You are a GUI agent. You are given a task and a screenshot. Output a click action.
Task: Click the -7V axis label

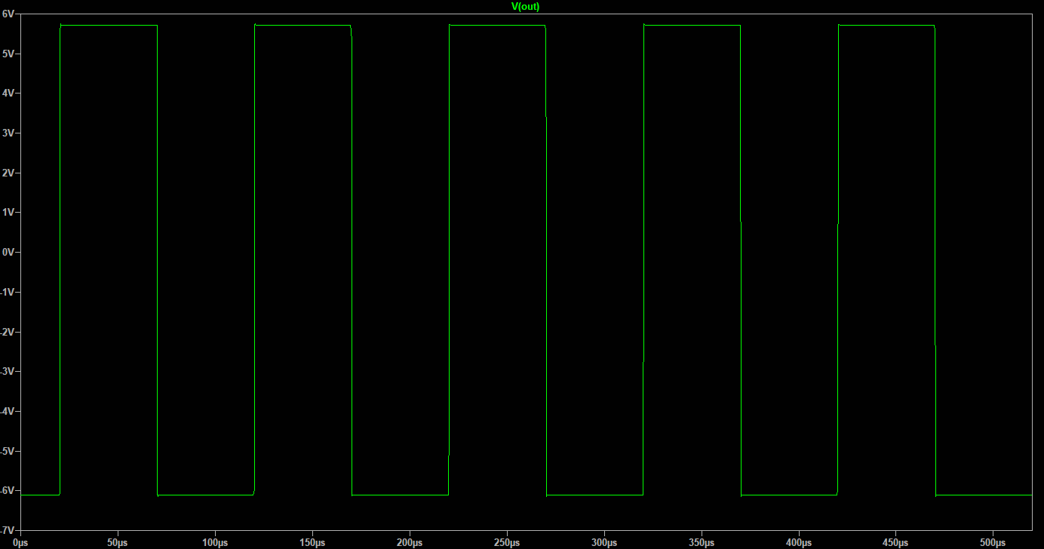point(8,531)
